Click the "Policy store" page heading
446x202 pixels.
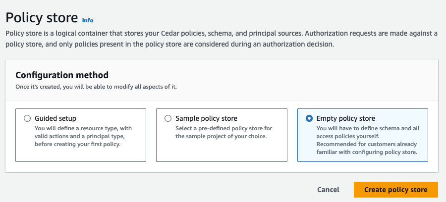click(x=42, y=18)
